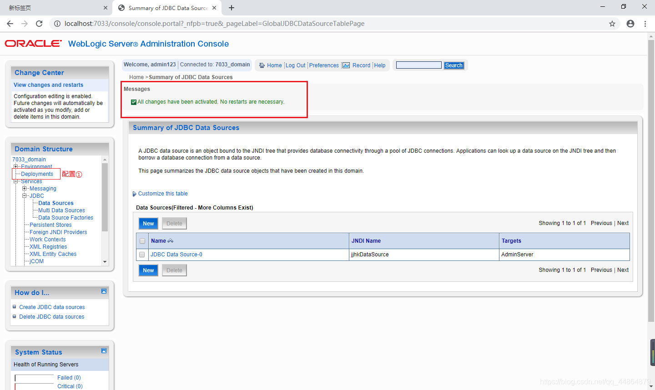The height and width of the screenshot is (390, 655).
Task: Click the top Next pagination link
Action: tap(623, 223)
